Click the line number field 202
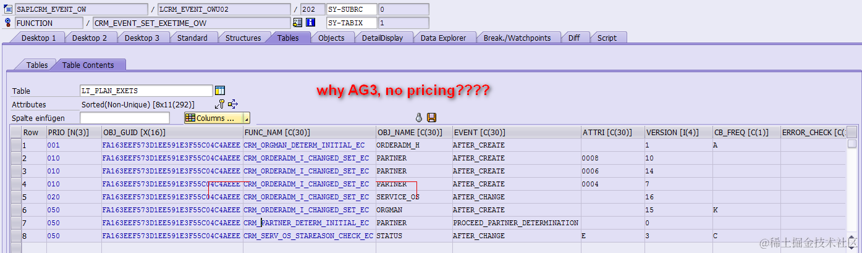Screen dimensions: 862x253 tap(312, 9)
